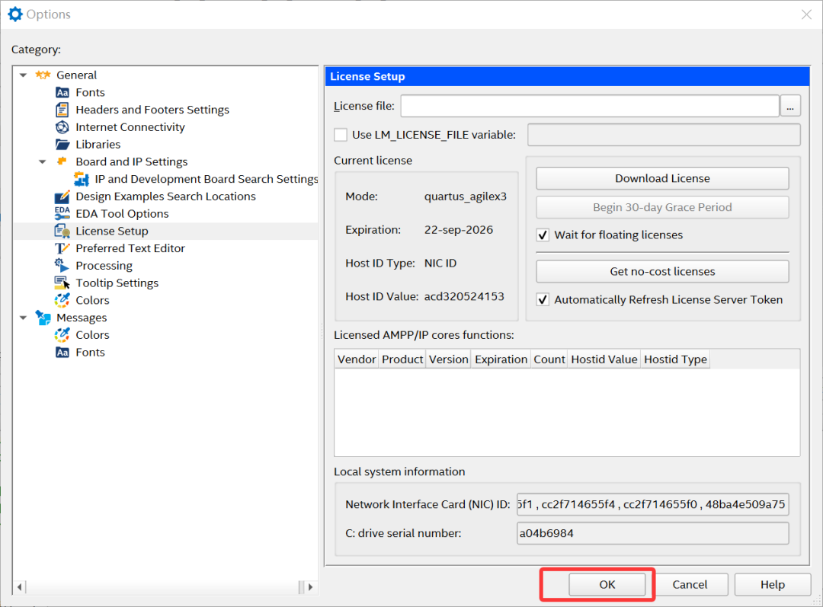Image resolution: width=823 pixels, height=607 pixels.
Task: Click the Fonts icon under General
Action: (x=62, y=92)
